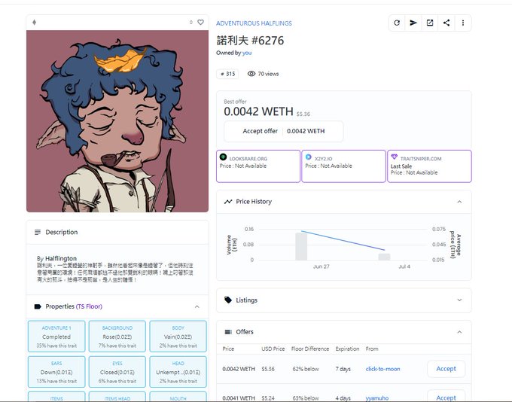Click the Description lines icon
The height and width of the screenshot is (402, 512).
coord(38,232)
